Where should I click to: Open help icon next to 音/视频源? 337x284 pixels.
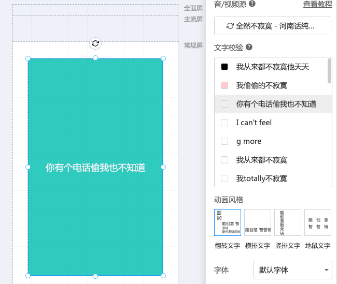coord(252,4)
